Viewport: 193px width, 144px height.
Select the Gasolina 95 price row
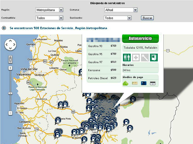104,54
